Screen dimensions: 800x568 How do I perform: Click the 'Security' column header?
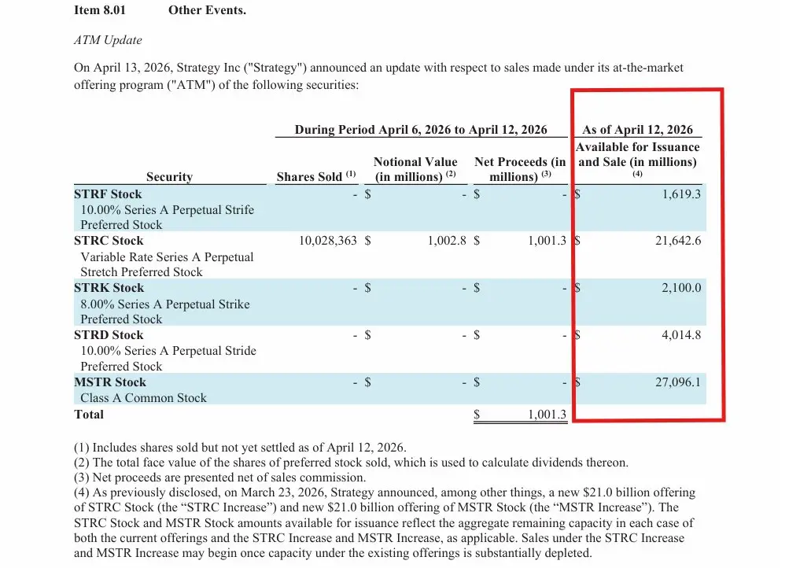click(x=169, y=176)
